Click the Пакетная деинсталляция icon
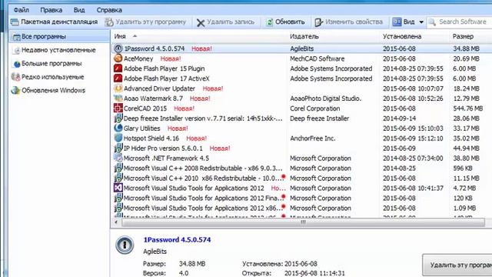The width and height of the screenshot is (492, 277). pyautogui.click(x=15, y=22)
